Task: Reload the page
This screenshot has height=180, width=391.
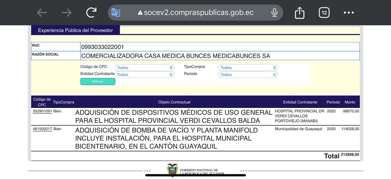Action: click(91, 13)
